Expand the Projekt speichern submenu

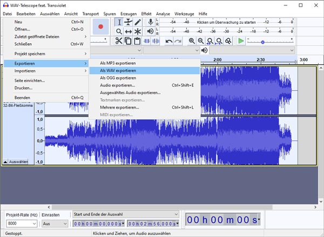point(46,54)
